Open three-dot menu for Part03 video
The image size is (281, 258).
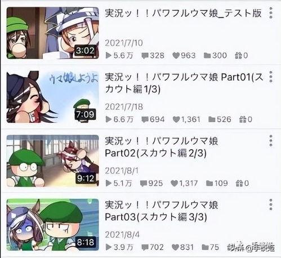[271, 204]
